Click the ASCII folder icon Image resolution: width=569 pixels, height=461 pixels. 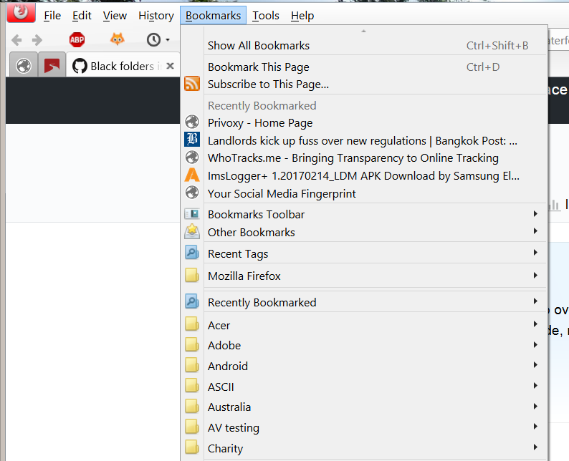192,386
